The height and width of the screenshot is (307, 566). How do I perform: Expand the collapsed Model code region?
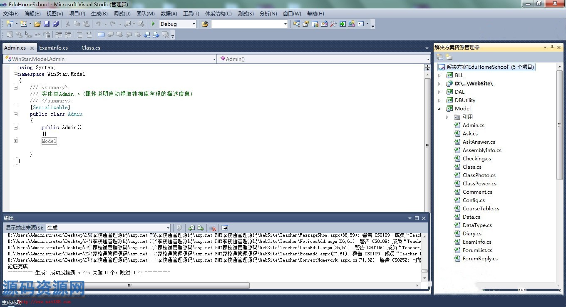[15, 141]
